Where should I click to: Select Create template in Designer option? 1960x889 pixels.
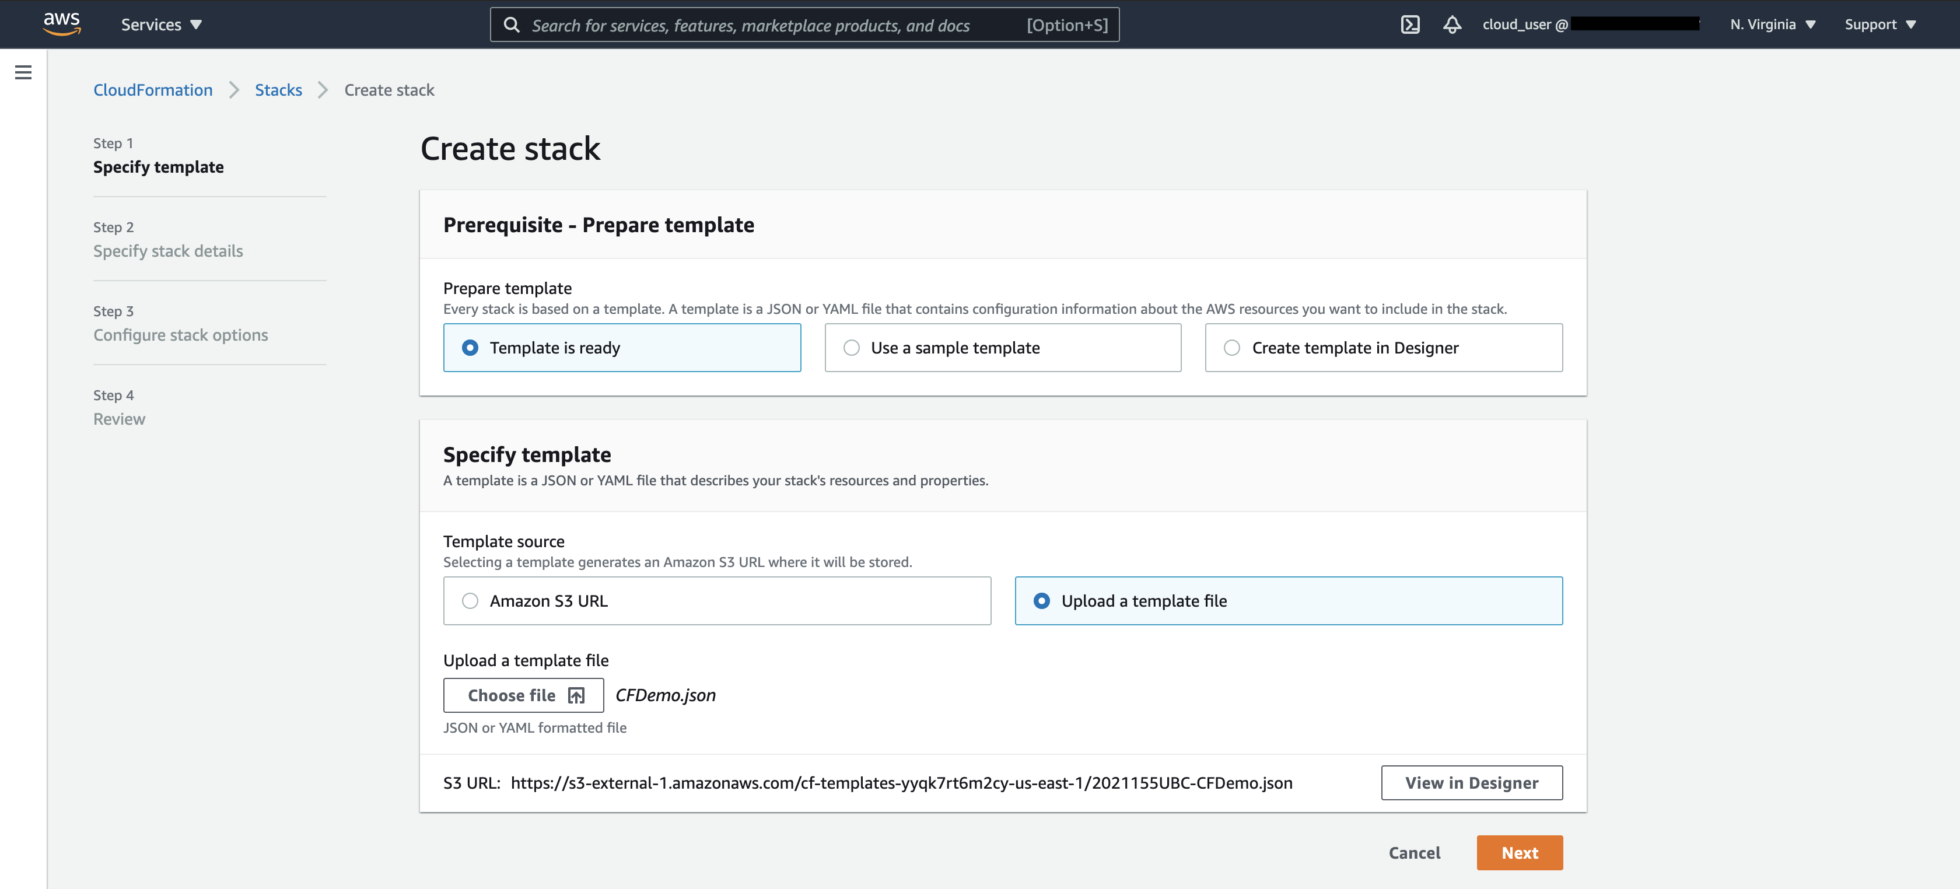click(1383, 348)
